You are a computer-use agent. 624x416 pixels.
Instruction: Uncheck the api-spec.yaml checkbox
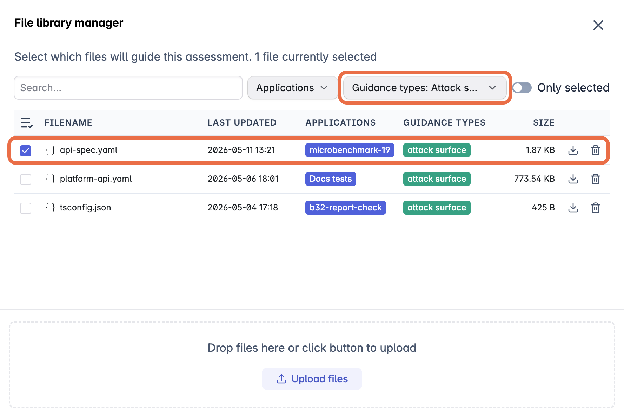click(x=26, y=150)
